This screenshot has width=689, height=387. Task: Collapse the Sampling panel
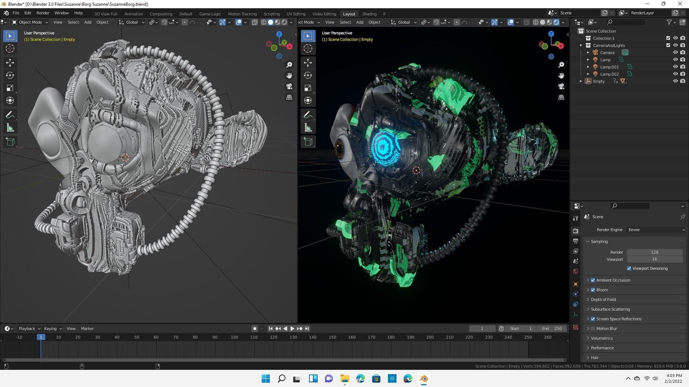tap(588, 242)
